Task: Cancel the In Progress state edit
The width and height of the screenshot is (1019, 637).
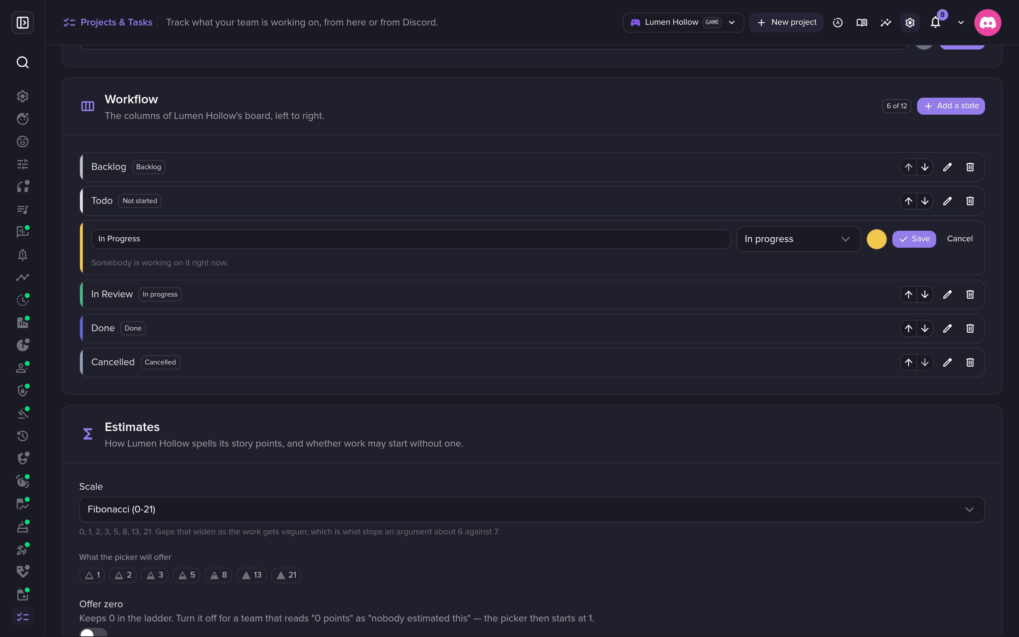Action: [x=960, y=239]
